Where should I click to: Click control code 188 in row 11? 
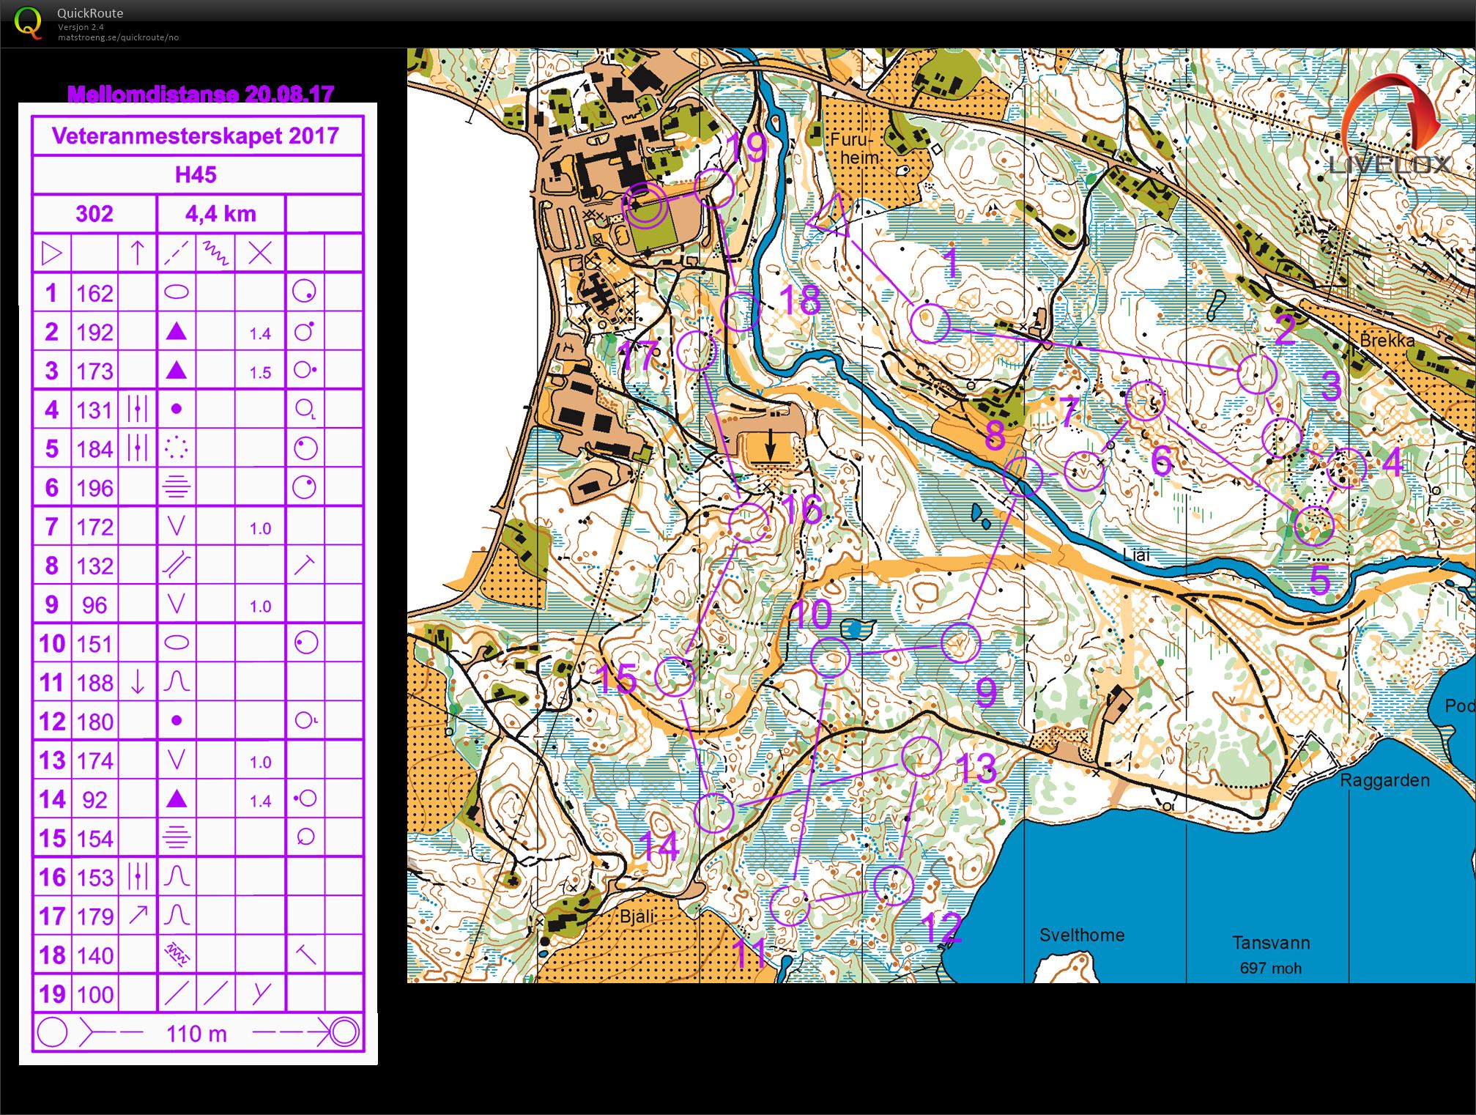click(94, 683)
